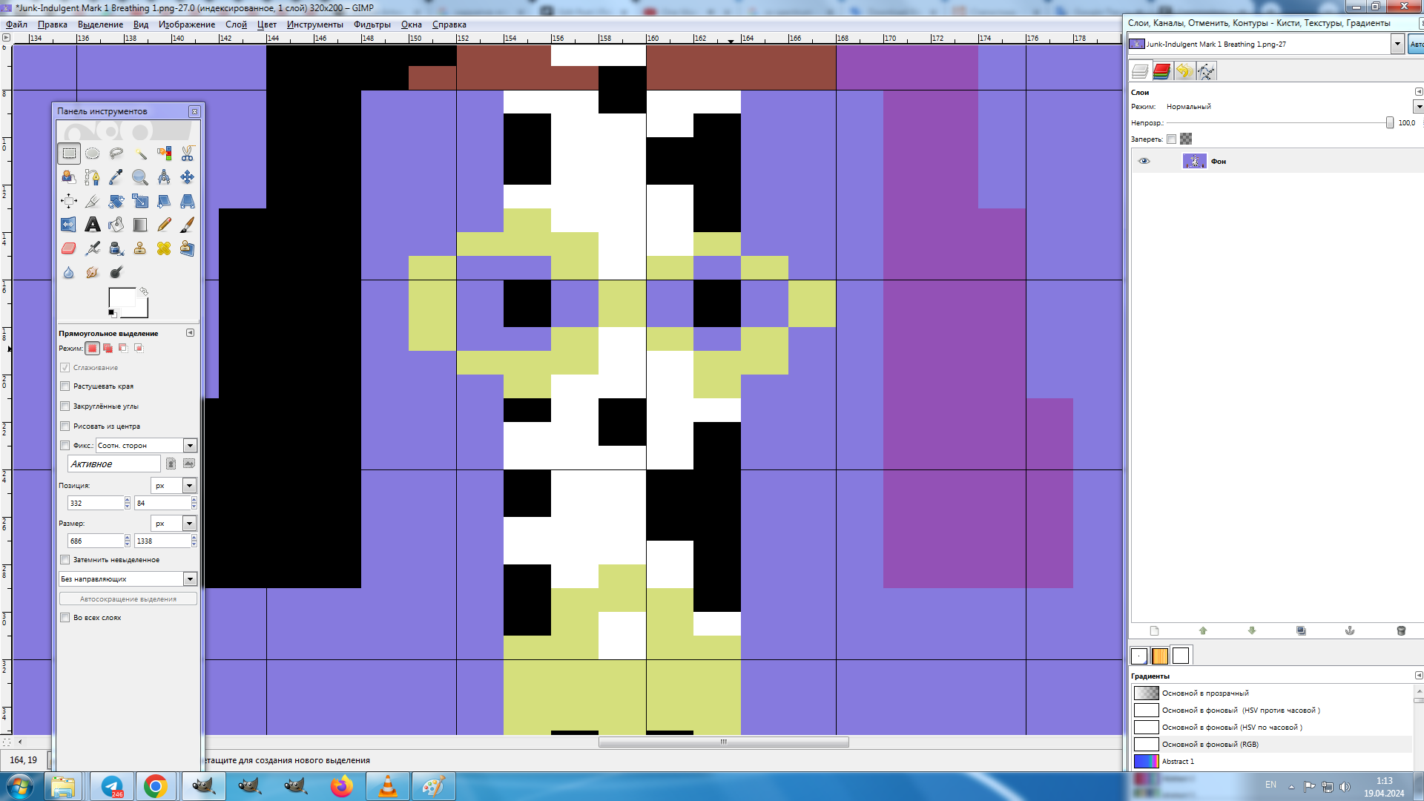
Task: Open Firefox from the Windows taskbar
Action: 341,786
